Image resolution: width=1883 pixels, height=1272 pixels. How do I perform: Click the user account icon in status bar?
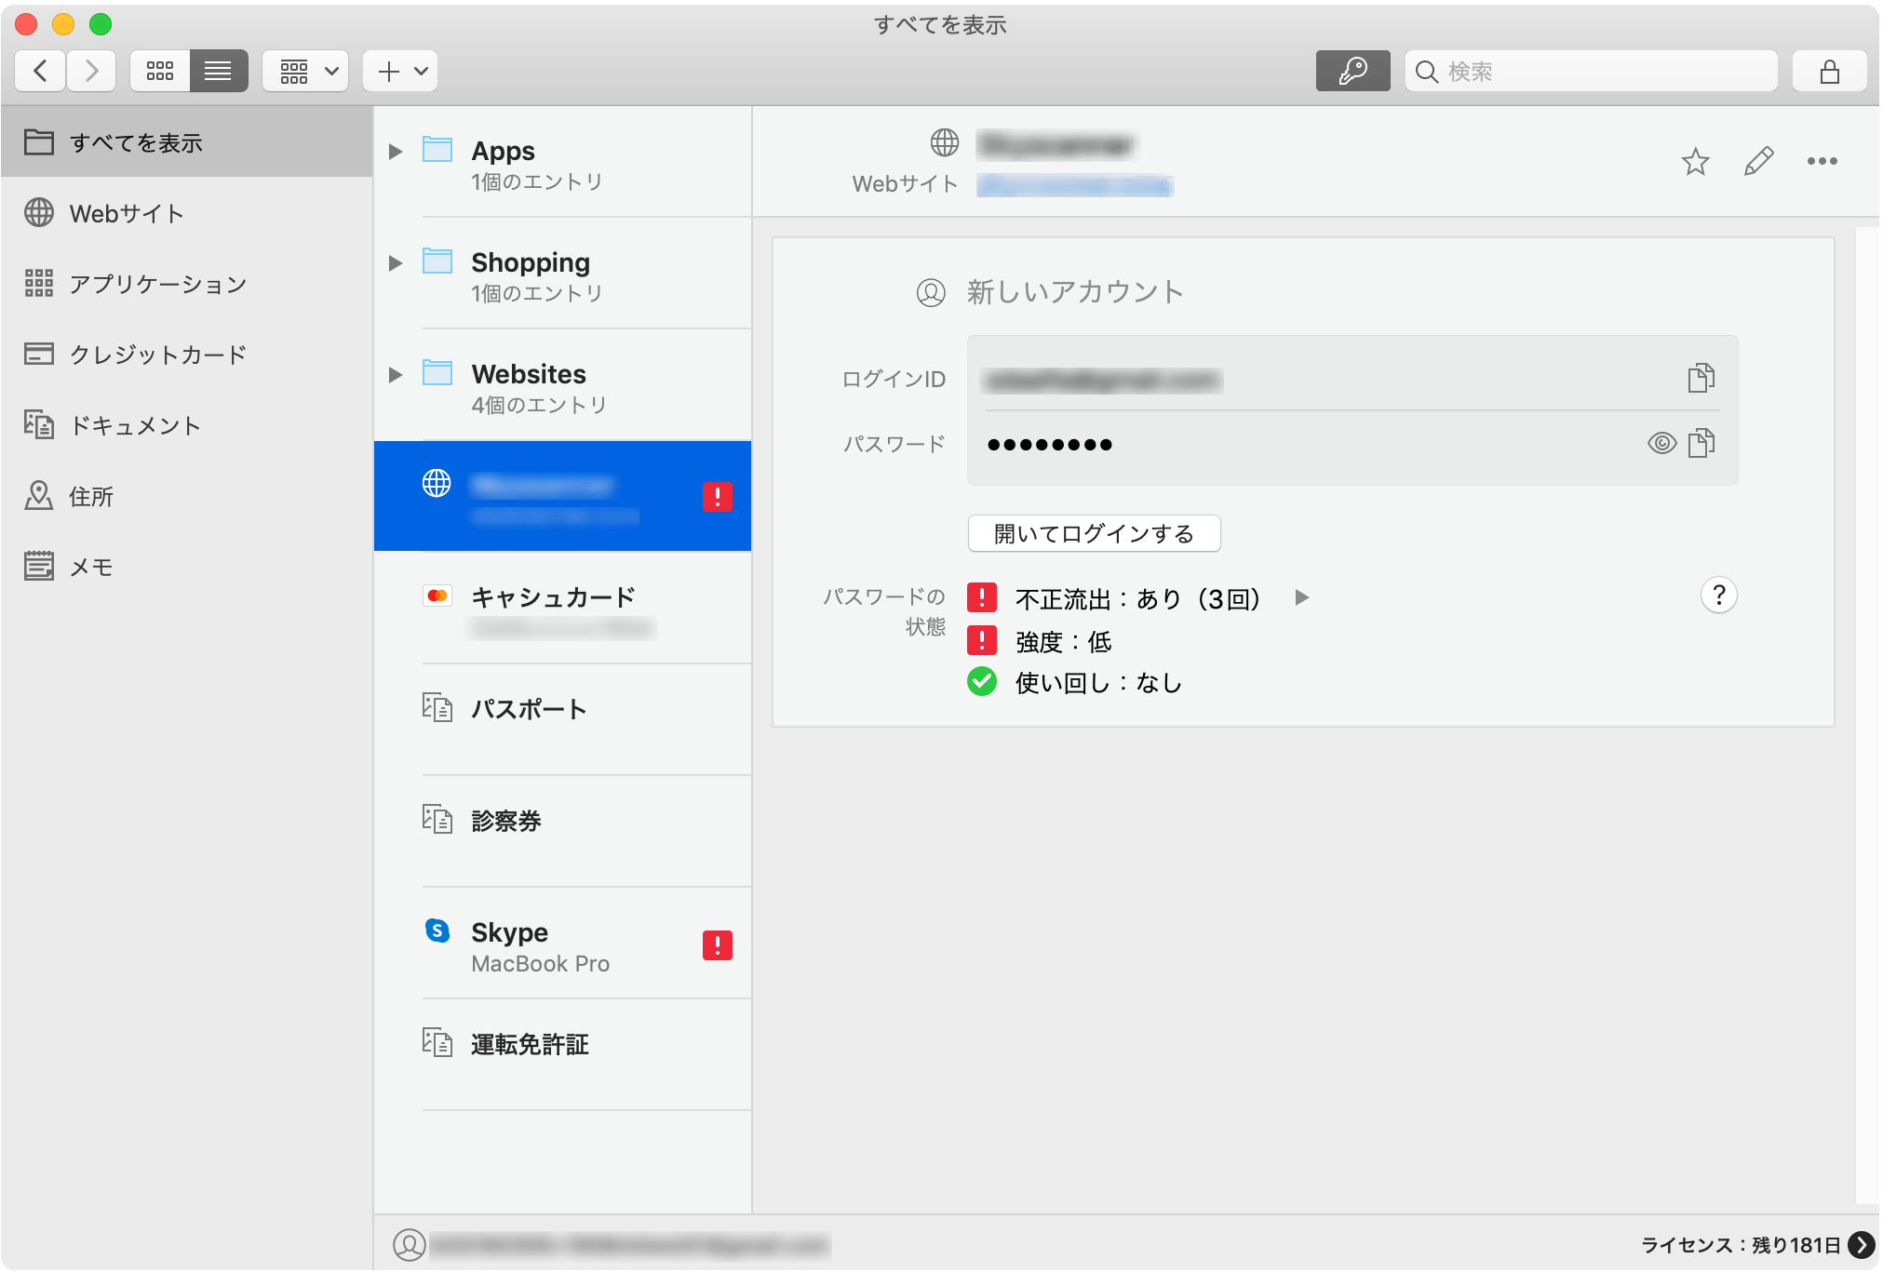tap(409, 1245)
